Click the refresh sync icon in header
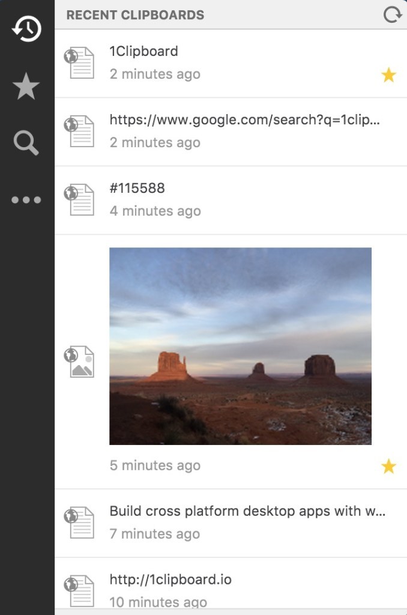The height and width of the screenshot is (615, 407). coord(393,14)
